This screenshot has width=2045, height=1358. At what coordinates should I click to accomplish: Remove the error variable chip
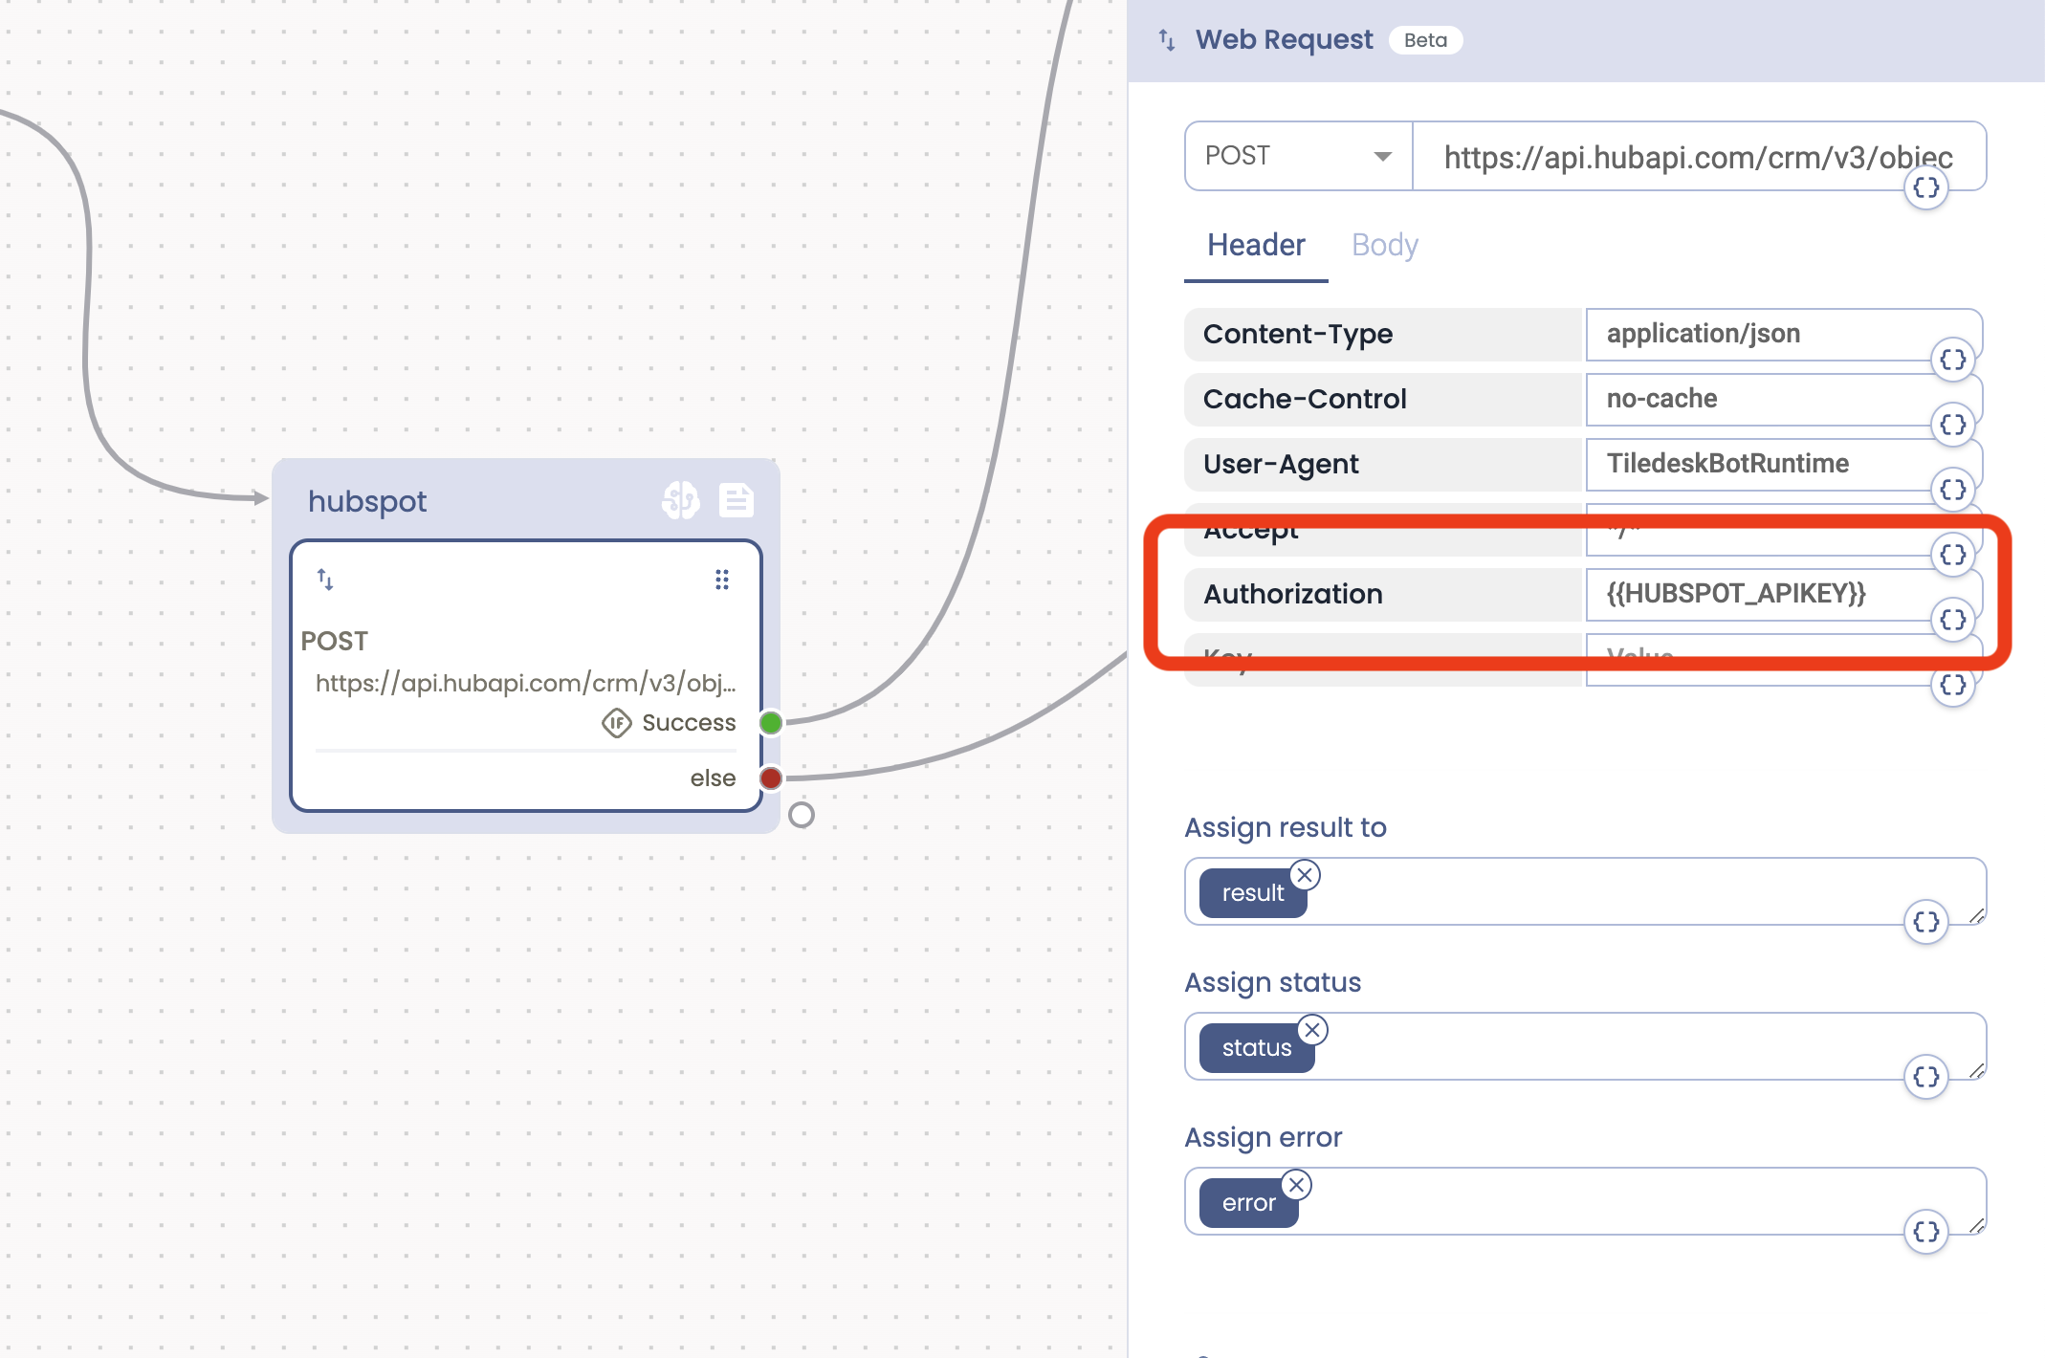[1296, 1185]
